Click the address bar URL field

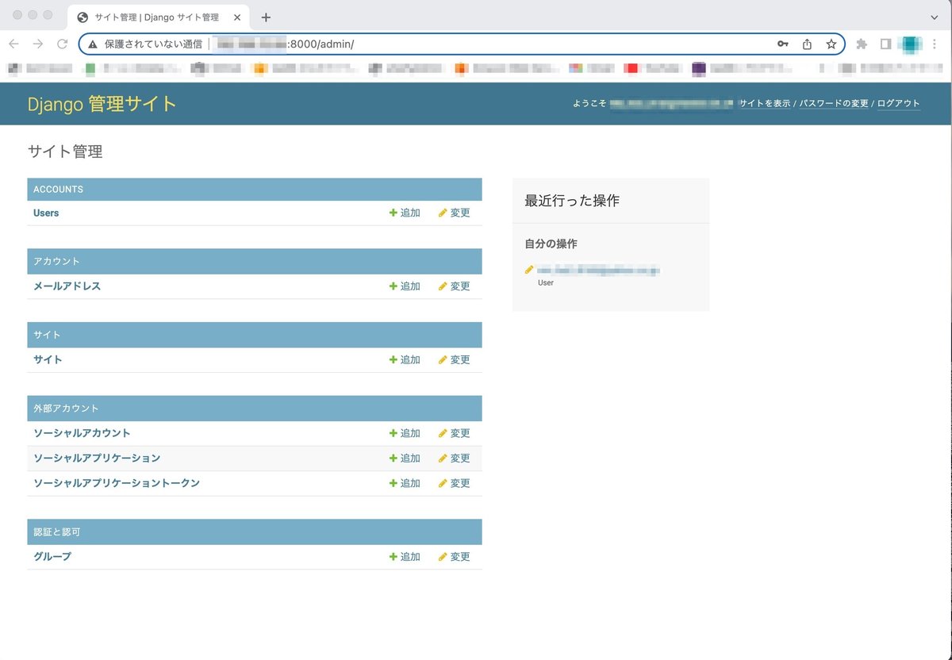pyautogui.click(x=460, y=44)
